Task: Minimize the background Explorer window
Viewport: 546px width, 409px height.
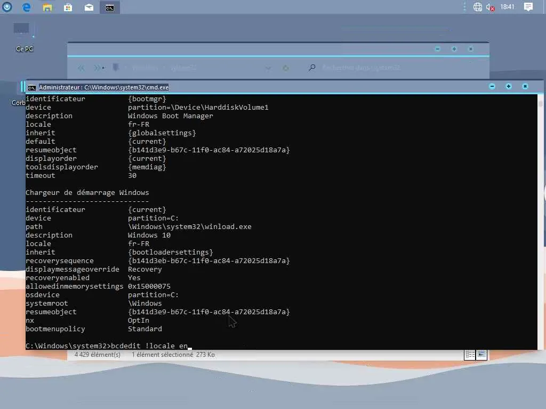Action: point(438,49)
